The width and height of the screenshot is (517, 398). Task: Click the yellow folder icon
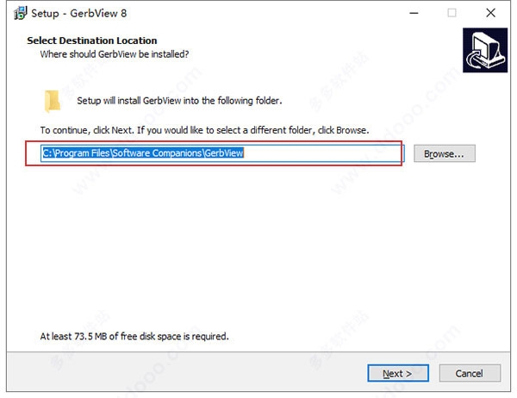coord(53,101)
